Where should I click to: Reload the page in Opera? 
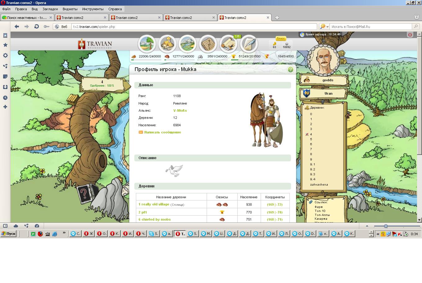(x=37, y=27)
